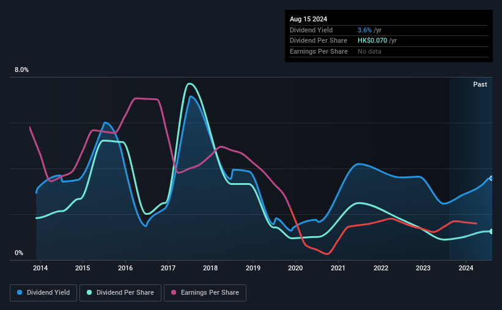Click the Aug 15 2024 tooltip date
This screenshot has width=502, height=310.
[x=308, y=19]
